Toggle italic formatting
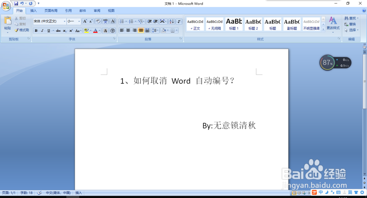 click(x=42, y=31)
